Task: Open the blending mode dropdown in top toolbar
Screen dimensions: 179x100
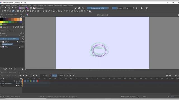Action: 55,8
